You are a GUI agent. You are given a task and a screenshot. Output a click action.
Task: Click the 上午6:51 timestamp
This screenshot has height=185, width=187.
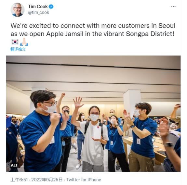tap(19, 179)
